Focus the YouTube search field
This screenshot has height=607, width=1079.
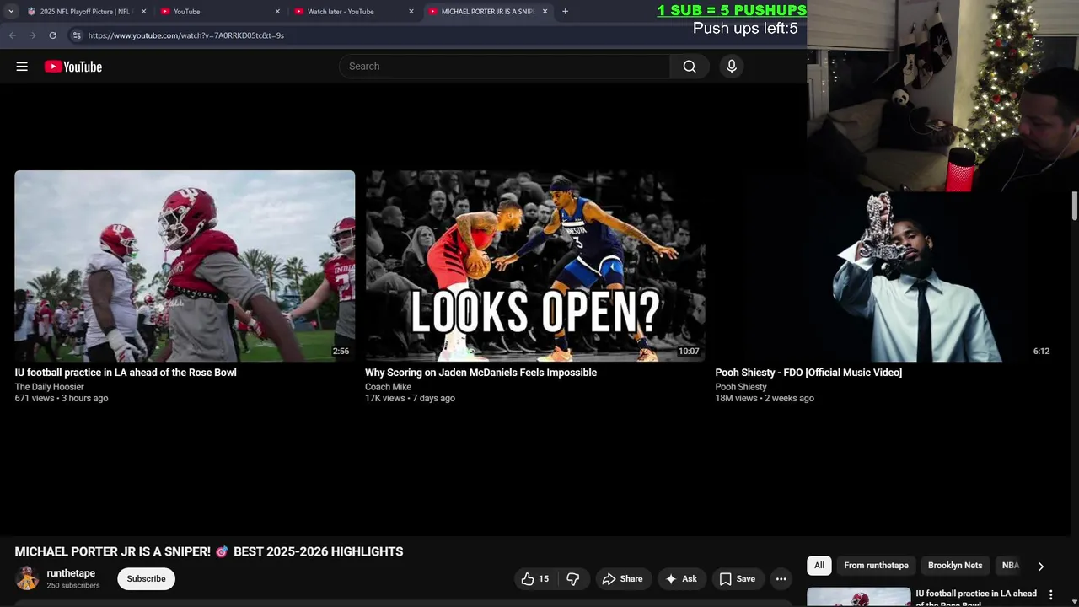(x=504, y=67)
